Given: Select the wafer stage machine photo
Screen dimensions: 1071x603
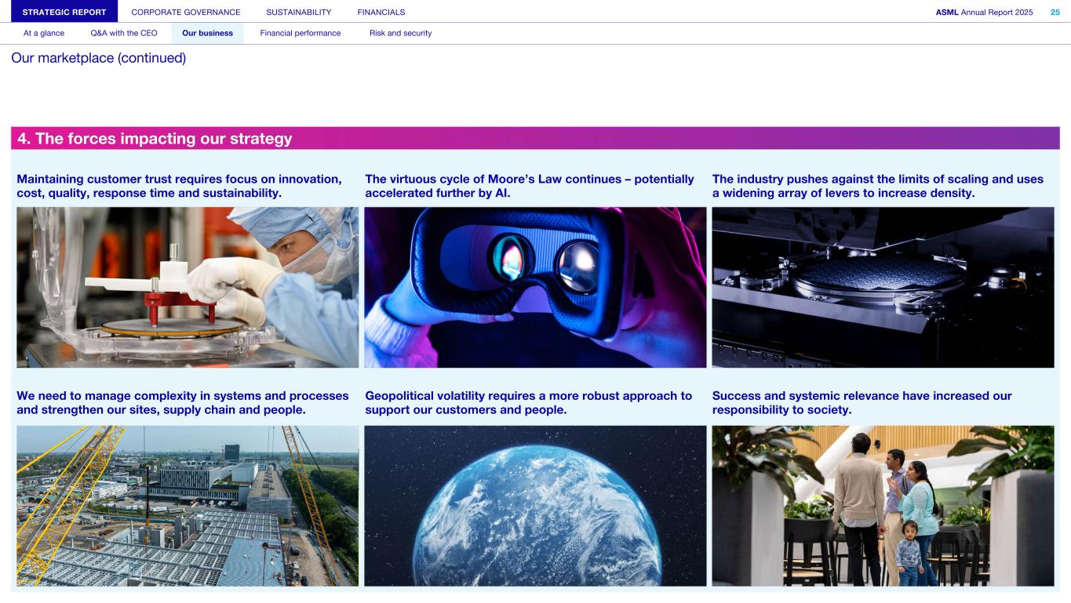Looking at the screenshot, I should pyautogui.click(x=883, y=287).
